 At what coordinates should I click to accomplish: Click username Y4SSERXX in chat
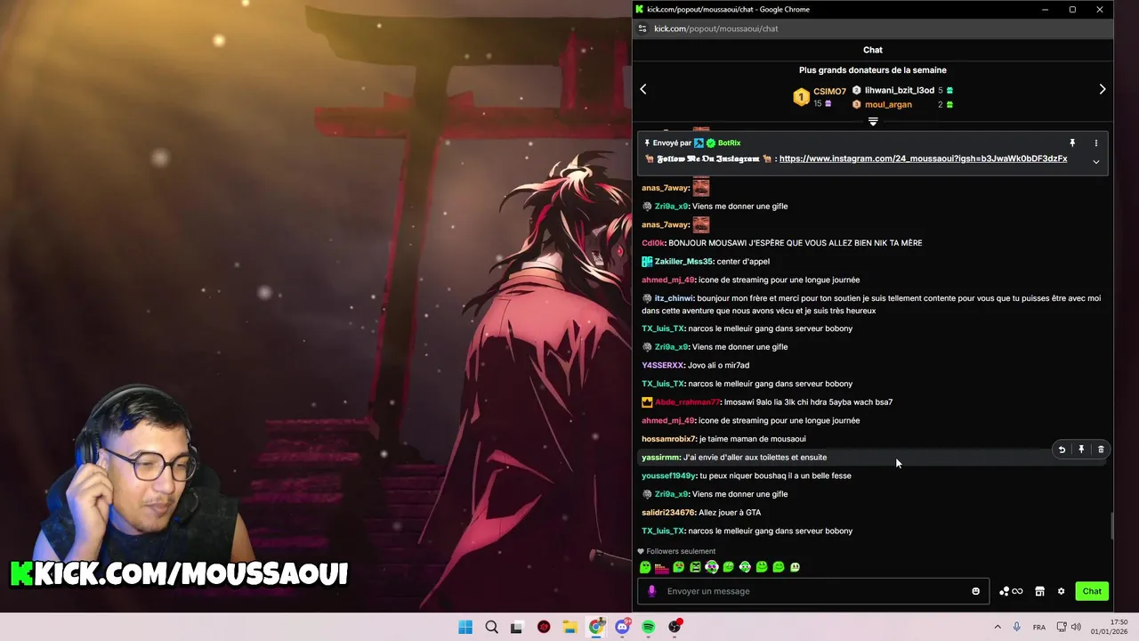pyautogui.click(x=663, y=365)
